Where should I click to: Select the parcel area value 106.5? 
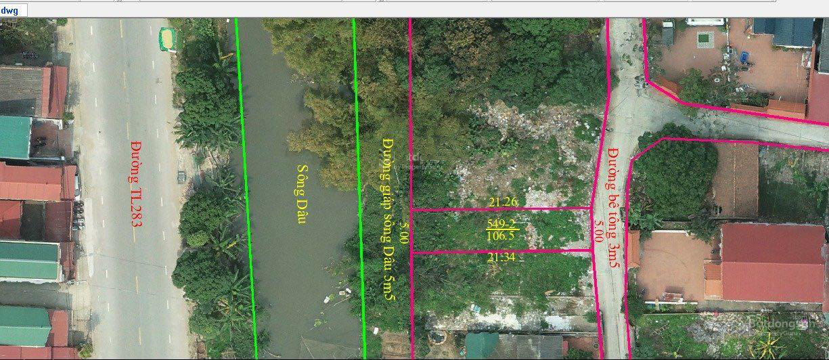pyautogui.click(x=501, y=236)
